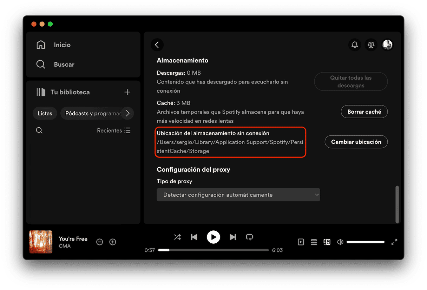Open notifications bell icon
427x290 pixels.
[x=355, y=45]
